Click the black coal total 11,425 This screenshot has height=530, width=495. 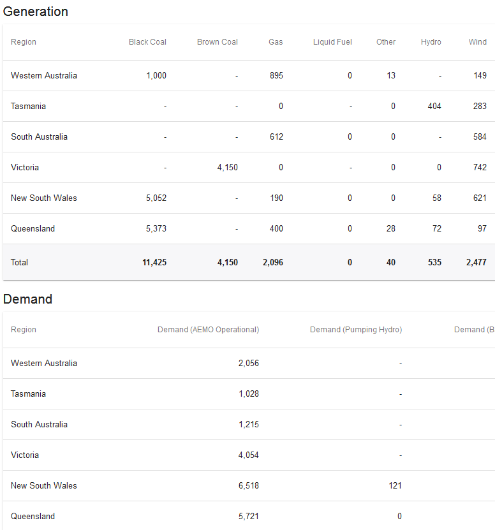[x=154, y=262]
